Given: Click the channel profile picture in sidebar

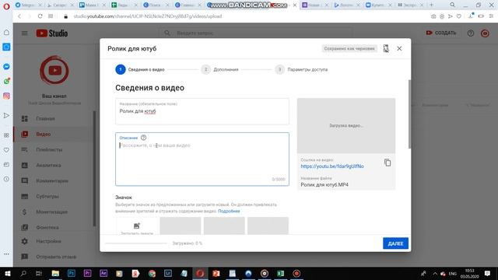Looking at the screenshot, I should [54, 71].
